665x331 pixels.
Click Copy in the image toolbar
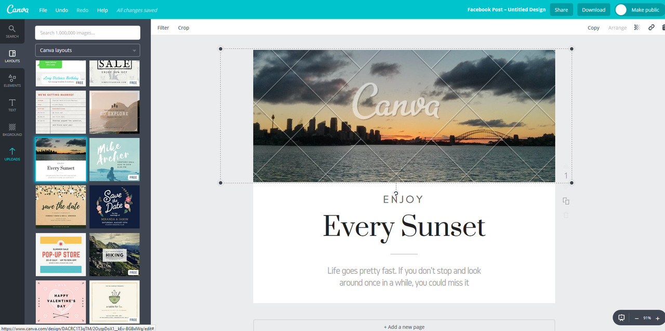pos(593,28)
